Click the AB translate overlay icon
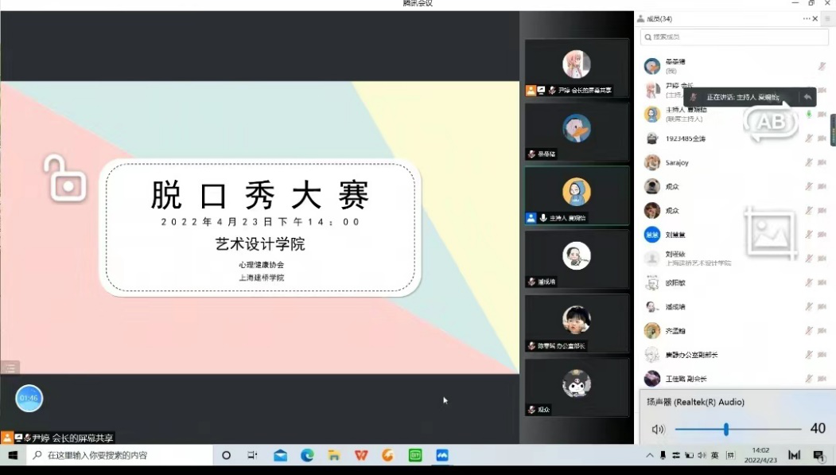This screenshot has width=836, height=475. click(x=770, y=122)
